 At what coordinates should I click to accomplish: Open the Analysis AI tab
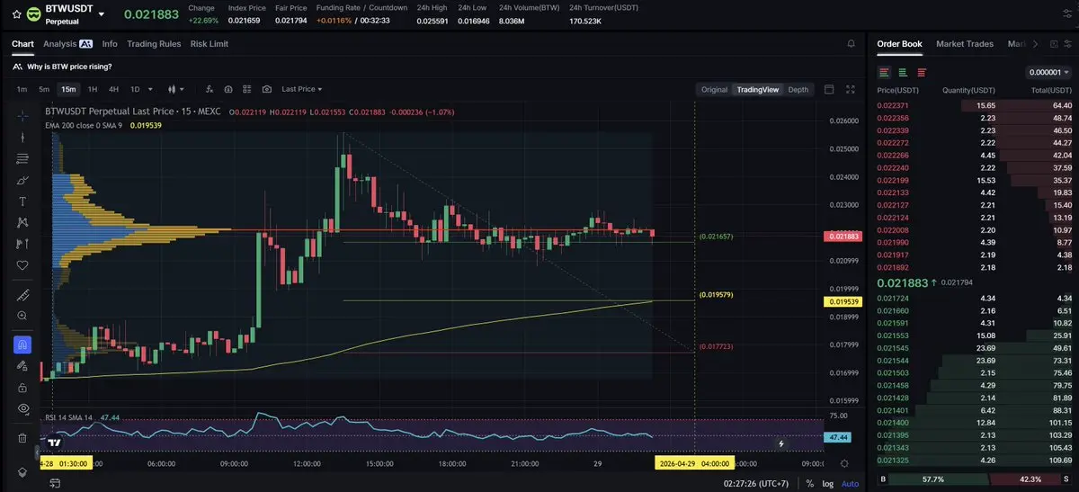point(67,43)
